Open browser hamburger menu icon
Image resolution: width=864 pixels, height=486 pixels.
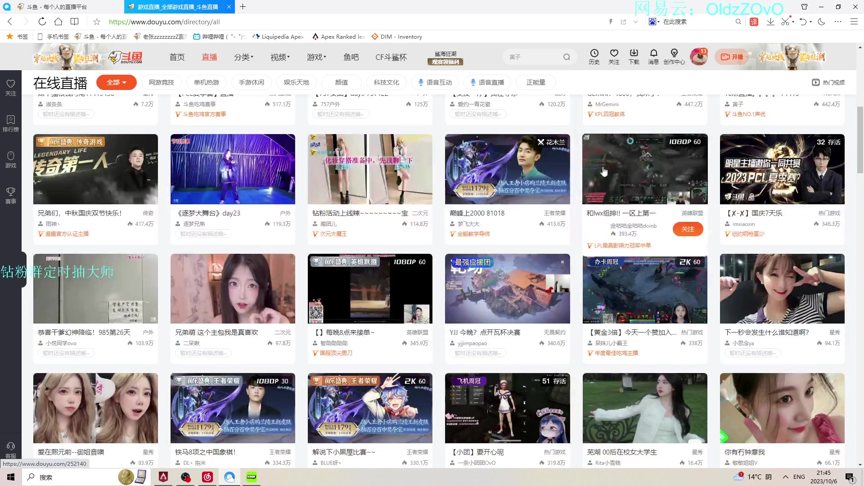pos(854,22)
